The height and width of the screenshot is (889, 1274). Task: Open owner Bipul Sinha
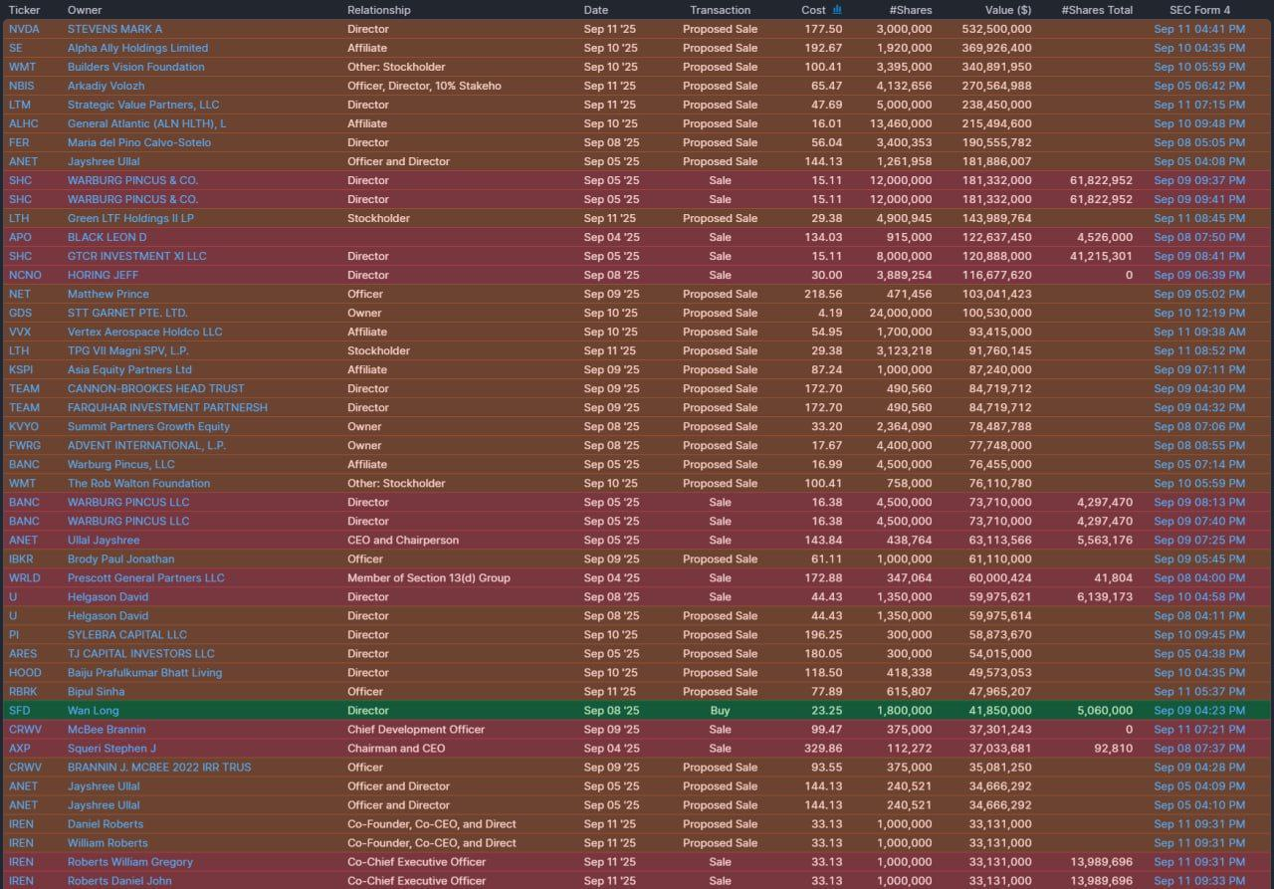click(x=96, y=691)
